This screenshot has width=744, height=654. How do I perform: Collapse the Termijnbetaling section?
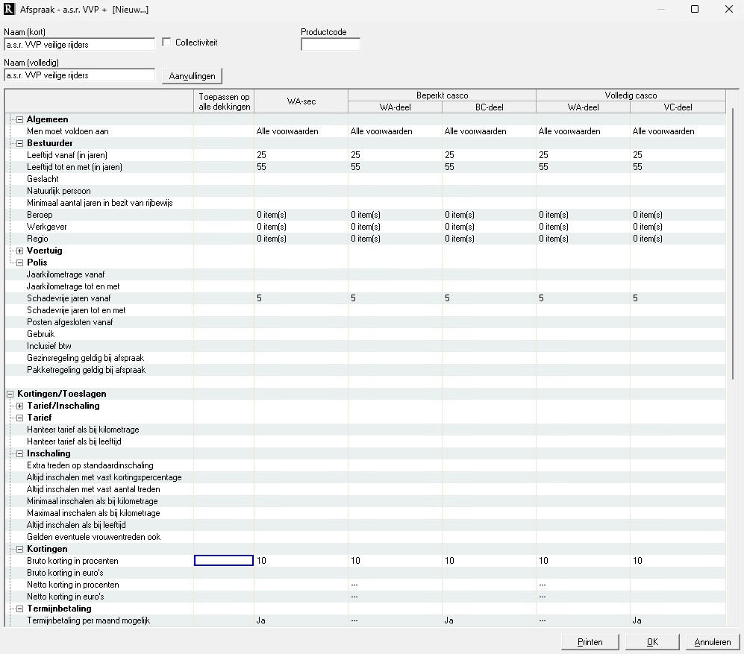pos(20,609)
